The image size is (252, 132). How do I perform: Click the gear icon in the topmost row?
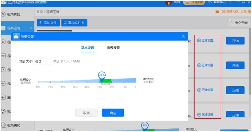(199, 40)
